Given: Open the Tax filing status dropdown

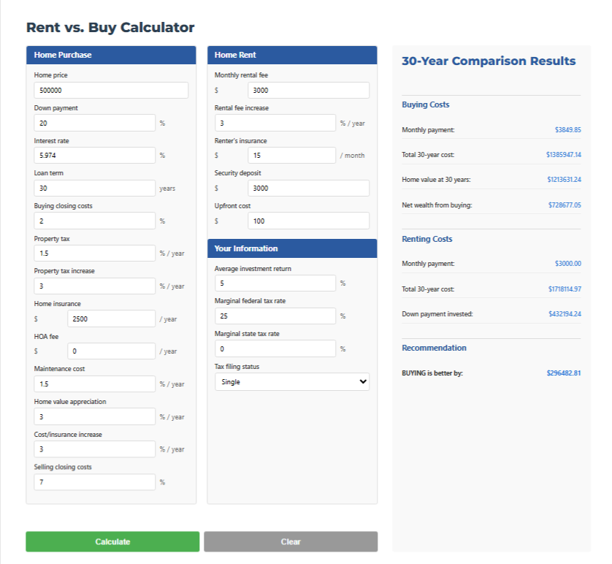Looking at the screenshot, I should tap(292, 382).
